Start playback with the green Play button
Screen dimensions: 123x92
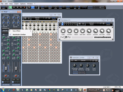(x=11, y=7)
